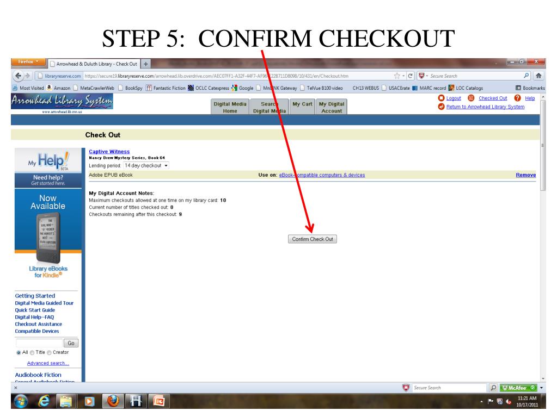This screenshot has height=417, width=557.
Task: Switch to Firefox on the taskbar
Action: click(x=113, y=401)
